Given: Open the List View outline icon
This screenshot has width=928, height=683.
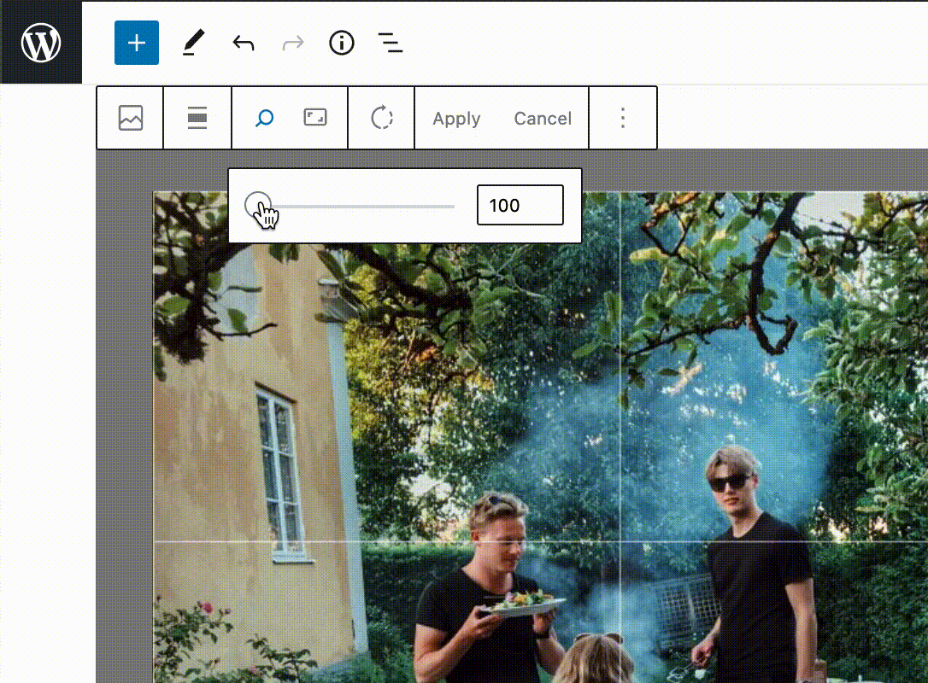Looking at the screenshot, I should 391,43.
